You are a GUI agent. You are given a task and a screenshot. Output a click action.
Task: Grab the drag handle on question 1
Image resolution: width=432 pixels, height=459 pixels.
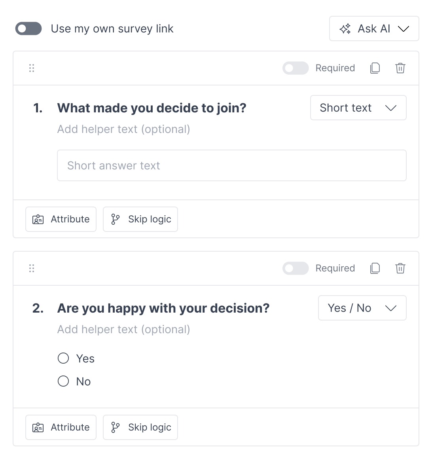(x=32, y=68)
